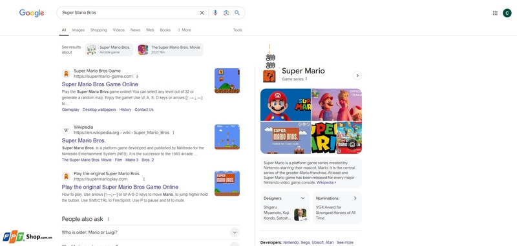Click Shigeru Miyamoto designers text

pyautogui.click(x=277, y=213)
